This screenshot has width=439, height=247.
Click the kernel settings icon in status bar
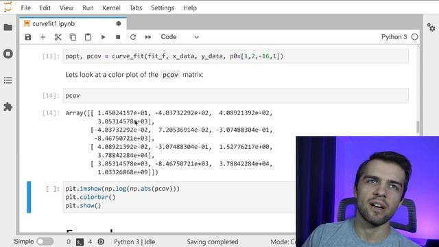tap(101, 242)
